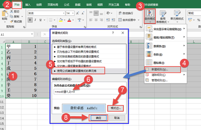Apply percent style
The width and height of the screenshot is (201, 130).
tap(198, 20)
